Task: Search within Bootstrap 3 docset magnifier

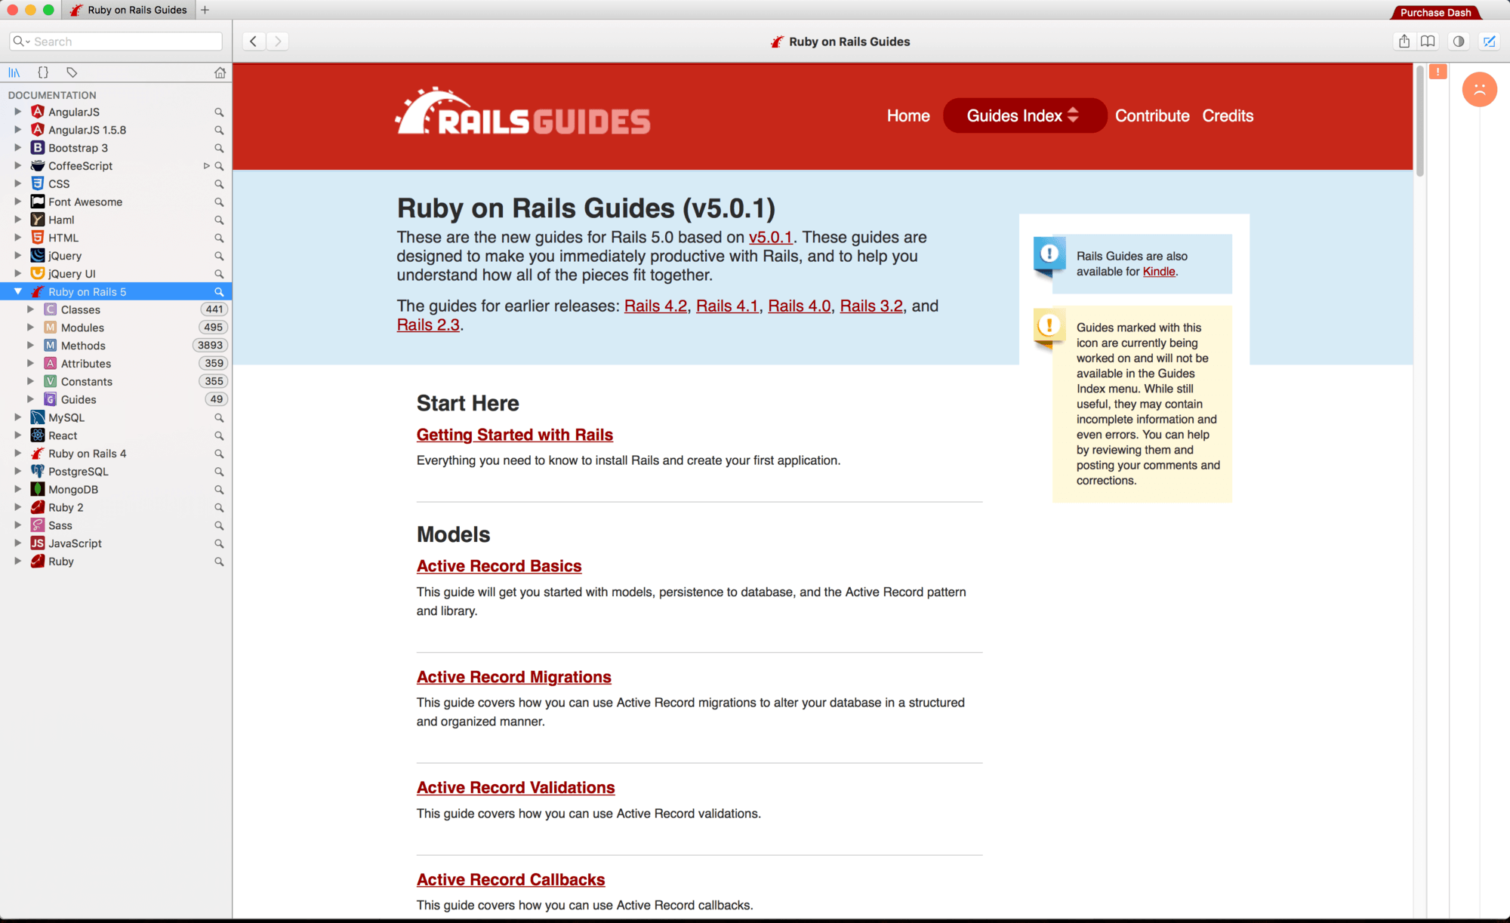Action: [219, 148]
